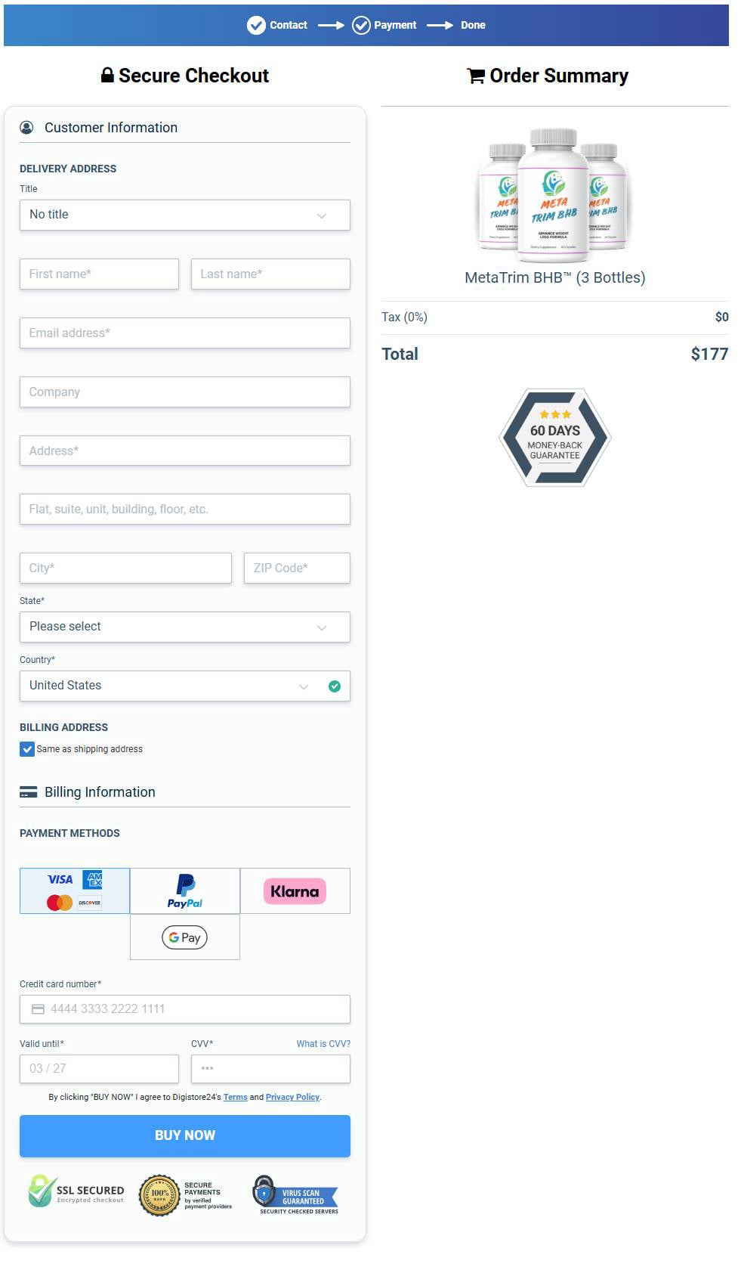This screenshot has height=1270, width=741.
Task: Click the 60 Days money-back guarantee badge
Action: pyautogui.click(x=555, y=437)
